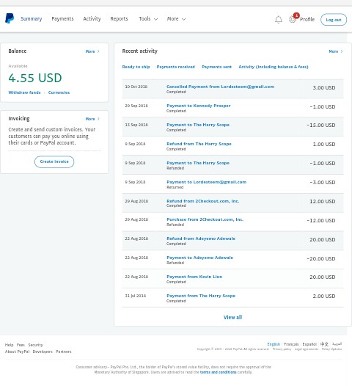
Task: Open the Reports menu item
Action: point(119,18)
